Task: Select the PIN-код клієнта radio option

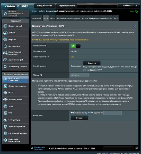Action: 89,113
